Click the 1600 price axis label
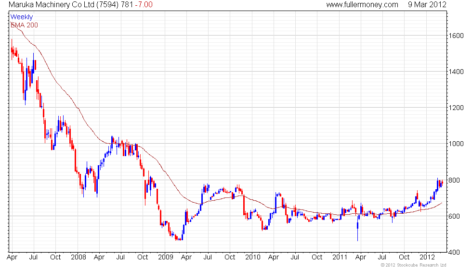Image resolution: width=472 pixels, height=269 pixels. [x=456, y=36]
